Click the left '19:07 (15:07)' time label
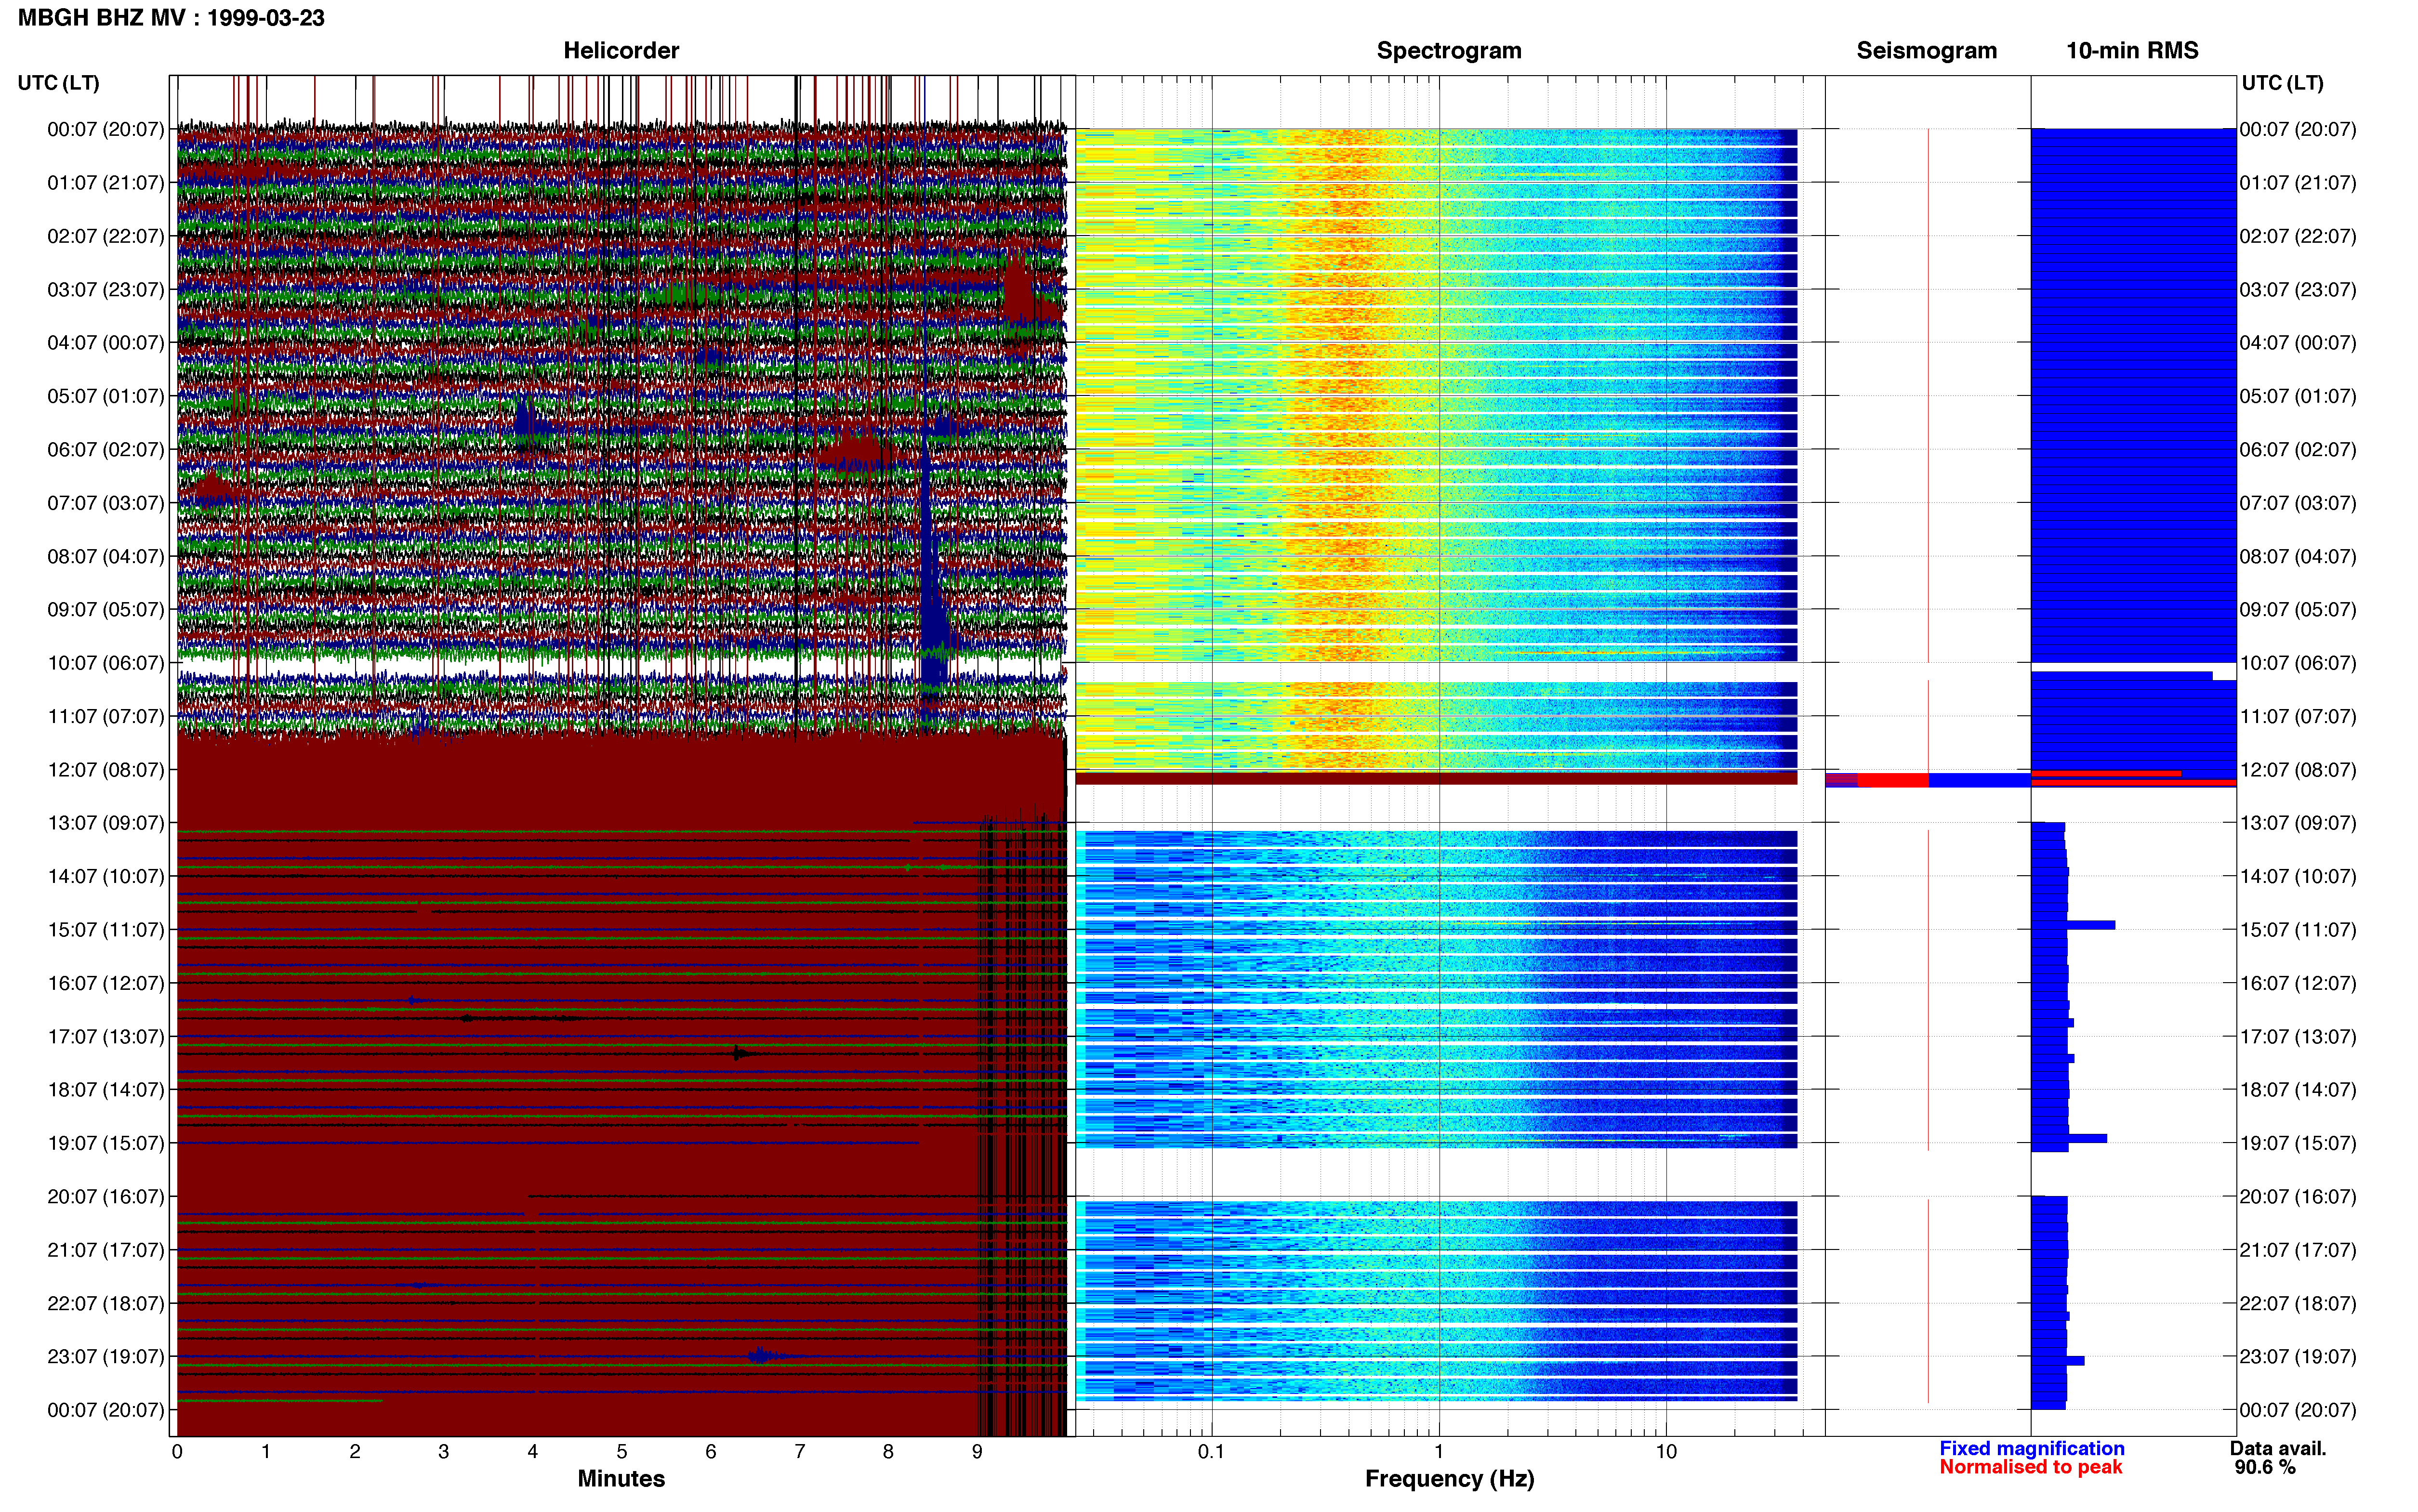This screenshot has height=1512, width=2418. click(x=105, y=1143)
